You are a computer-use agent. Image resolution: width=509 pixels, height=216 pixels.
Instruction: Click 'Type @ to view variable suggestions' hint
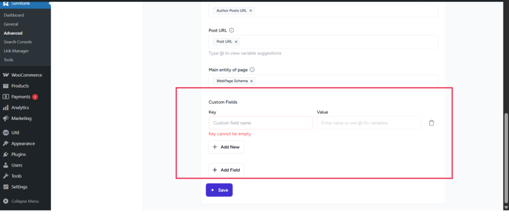(245, 53)
